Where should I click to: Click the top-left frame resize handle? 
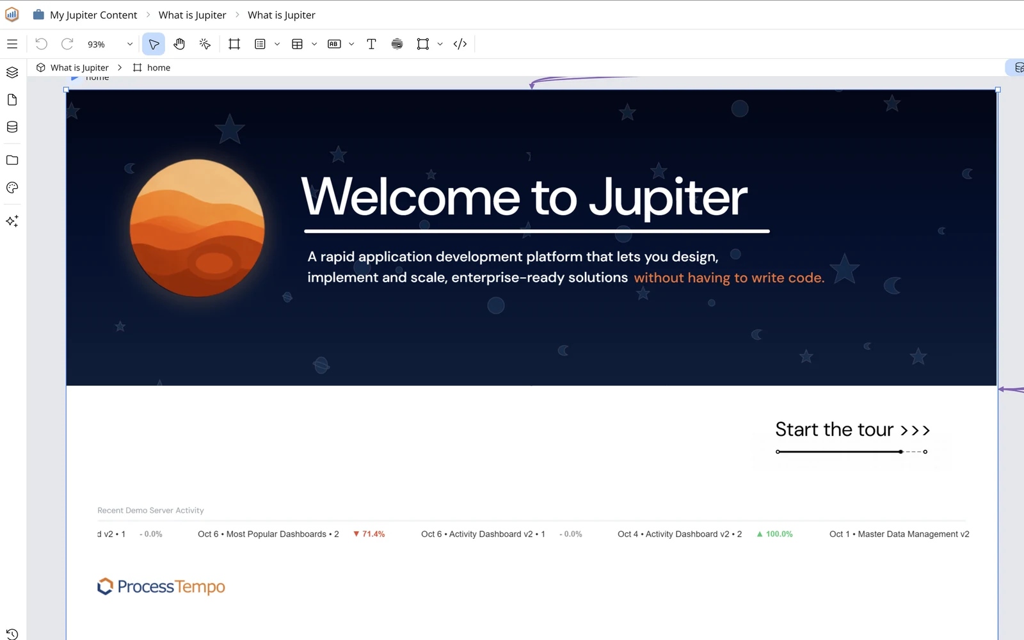67,90
